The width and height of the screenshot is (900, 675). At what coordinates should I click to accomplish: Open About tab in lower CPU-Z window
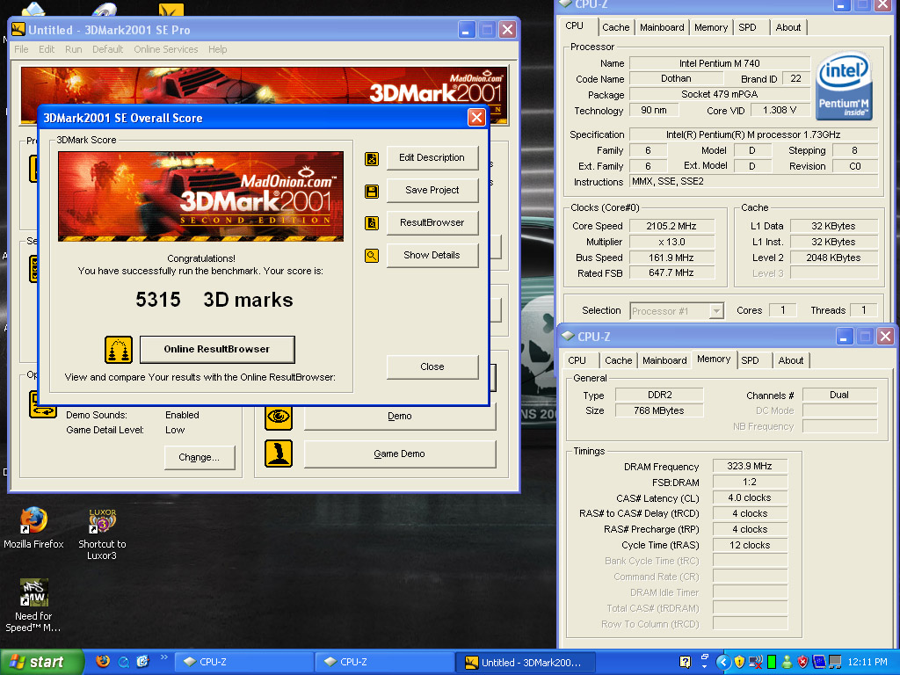coord(790,360)
